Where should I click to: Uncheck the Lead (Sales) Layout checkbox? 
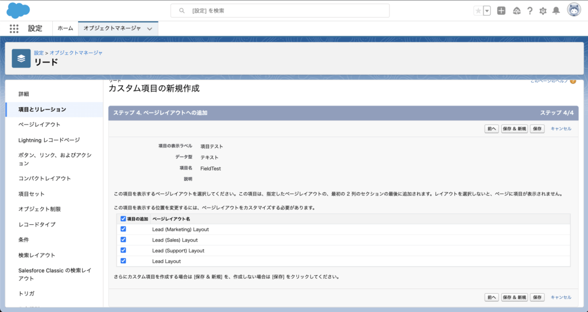pos(123,240)
